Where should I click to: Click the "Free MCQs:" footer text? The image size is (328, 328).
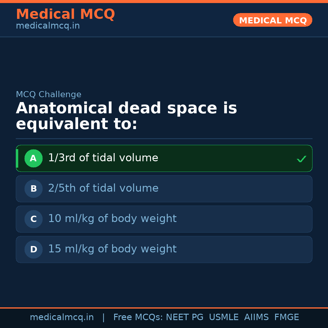(x=138, y=317)
